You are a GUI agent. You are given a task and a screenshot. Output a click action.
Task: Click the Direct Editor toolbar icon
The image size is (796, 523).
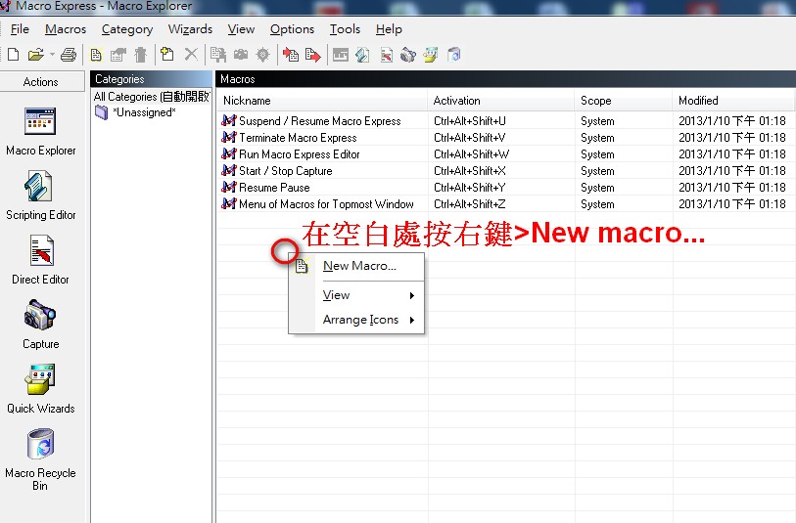[x=387, y=54]
